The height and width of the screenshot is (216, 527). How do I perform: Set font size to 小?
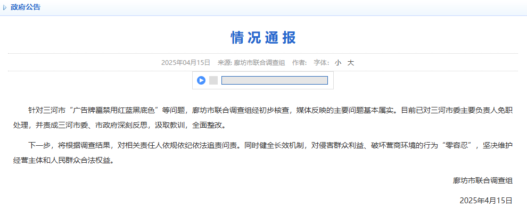(x=338, y=62)
